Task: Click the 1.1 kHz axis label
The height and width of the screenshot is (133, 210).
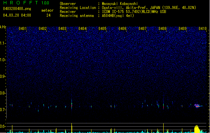Action: [x=3, y=43]
